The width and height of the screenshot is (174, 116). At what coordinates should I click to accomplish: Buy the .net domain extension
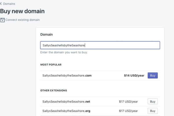point(153,101)
